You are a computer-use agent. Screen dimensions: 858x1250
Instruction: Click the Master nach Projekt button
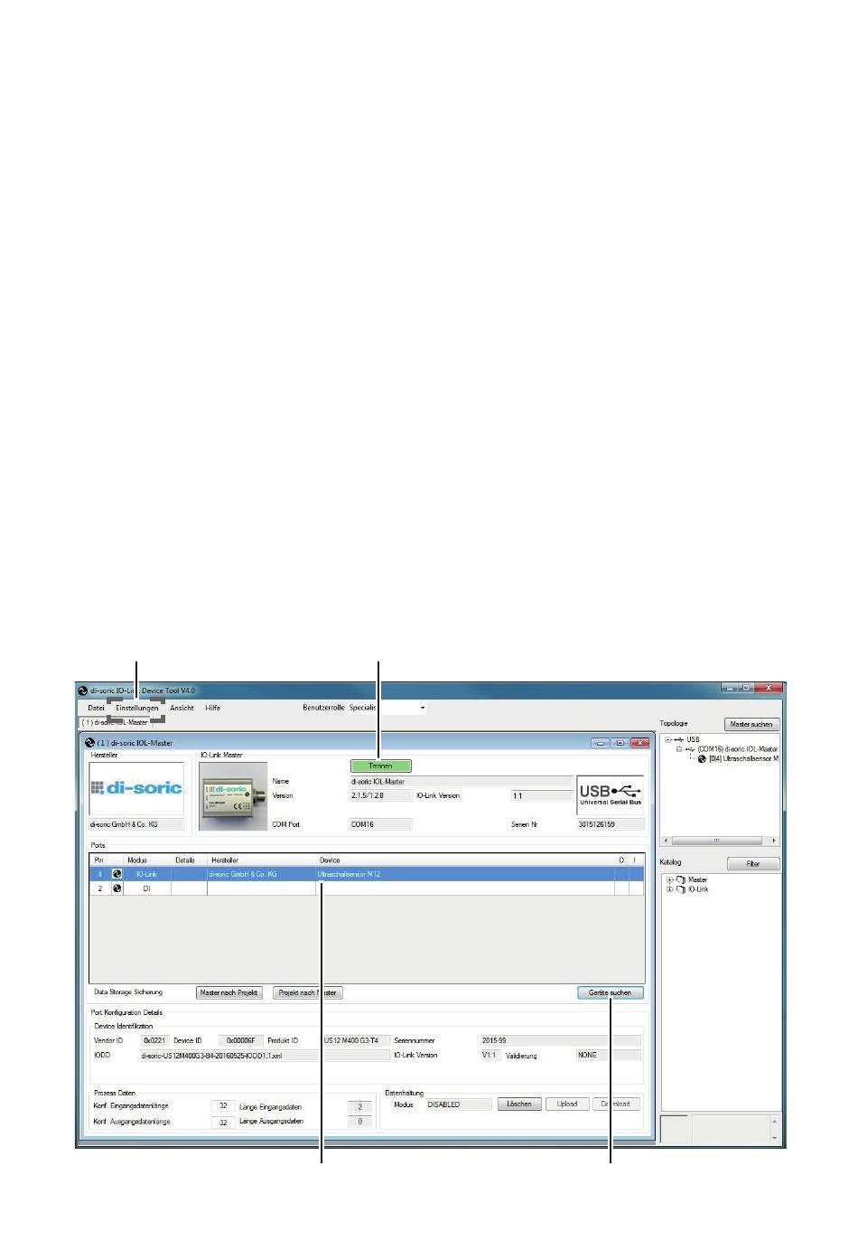229,992
